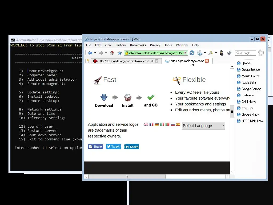Open the File menu
Screen dimensions: 273x205
click(x=89, y=45)
